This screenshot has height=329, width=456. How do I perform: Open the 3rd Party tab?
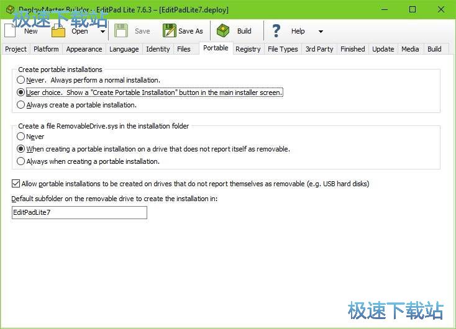coord(319,49)
